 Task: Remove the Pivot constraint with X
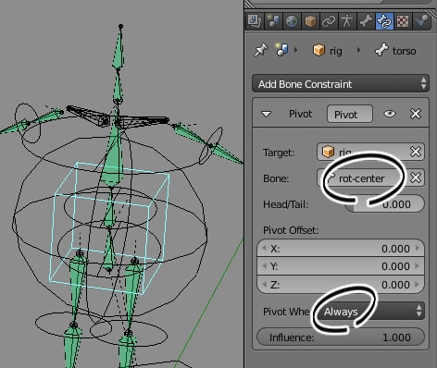(416, 114)
